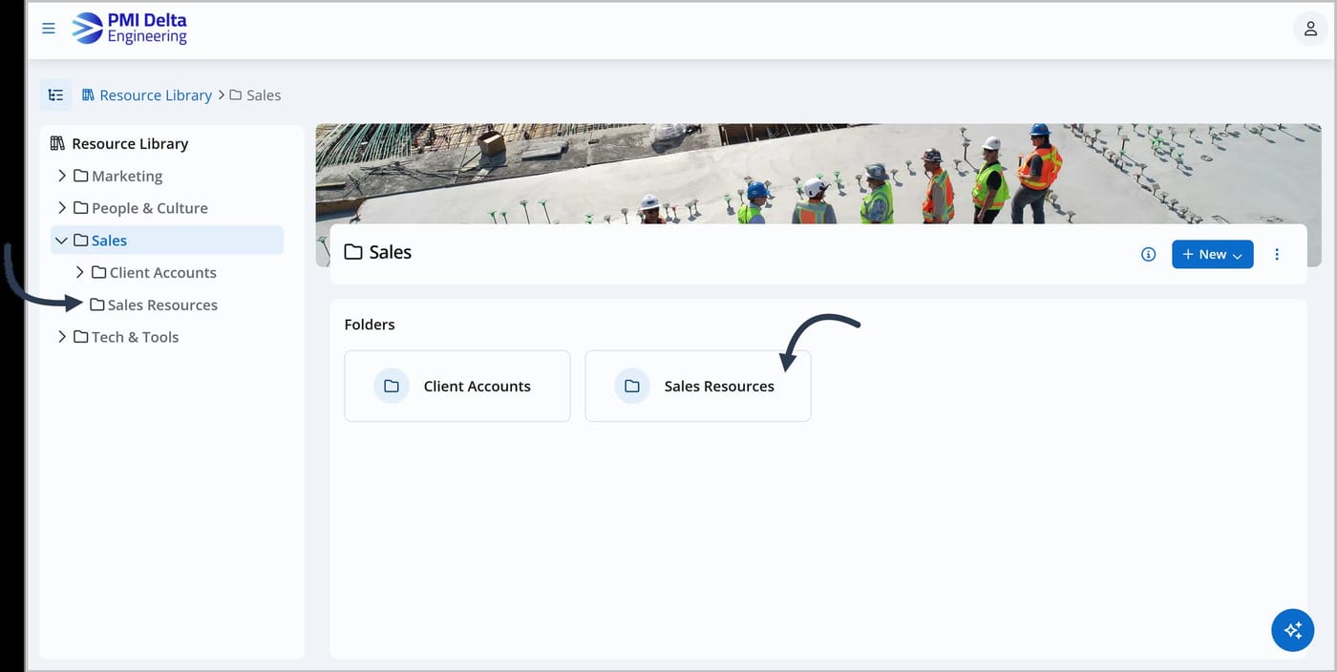
Task: Click the Sales folder heading title
Action: click(x=378, y=252)
